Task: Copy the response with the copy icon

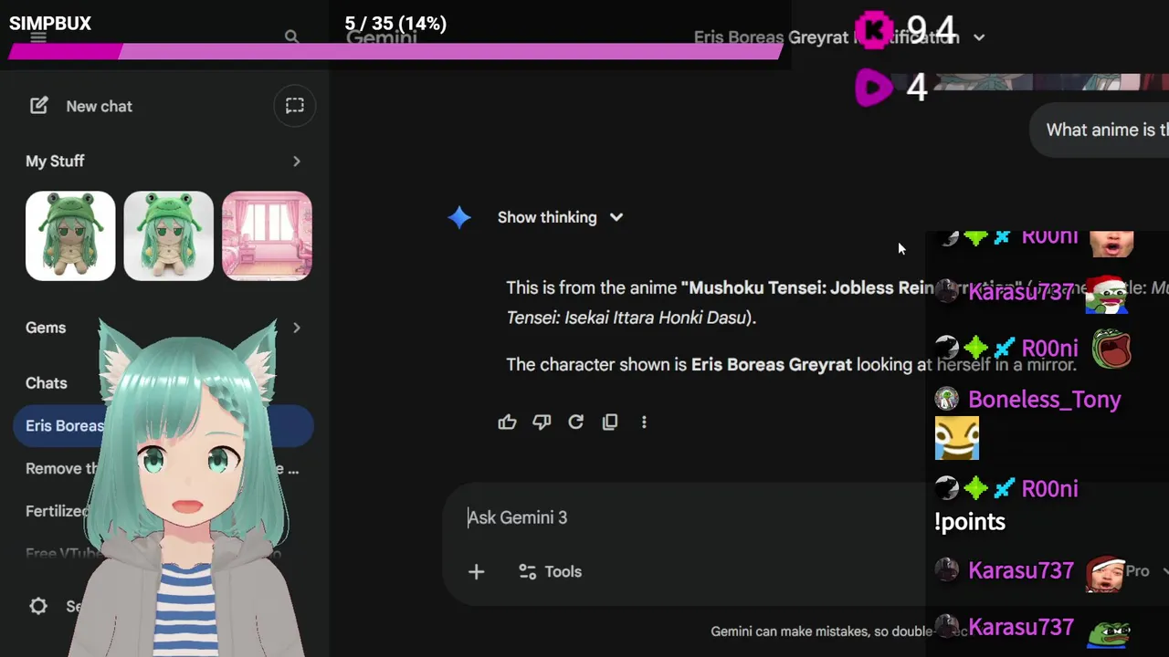Action: pos(610,422)
